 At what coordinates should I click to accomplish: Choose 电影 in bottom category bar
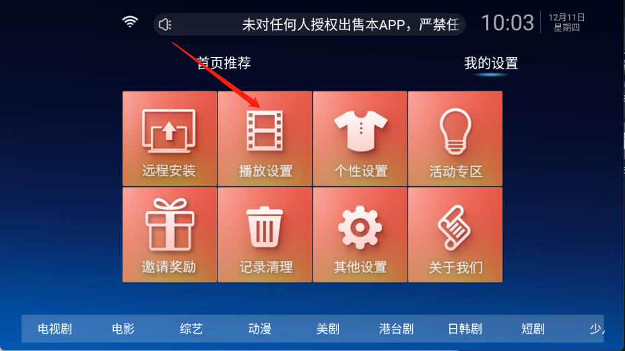(123, 329)
